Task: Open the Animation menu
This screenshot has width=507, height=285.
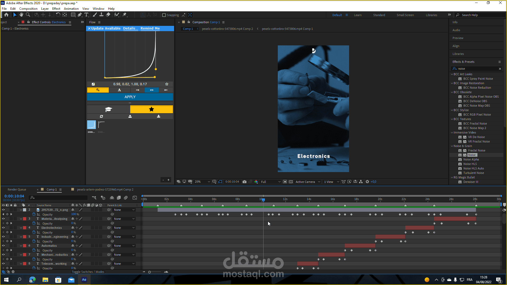Action: [x=71, y=9]
